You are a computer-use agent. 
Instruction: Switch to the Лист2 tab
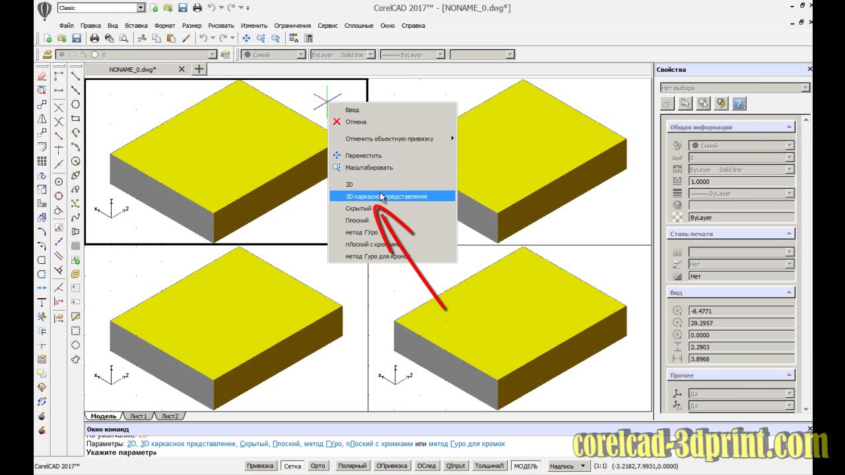170,416
